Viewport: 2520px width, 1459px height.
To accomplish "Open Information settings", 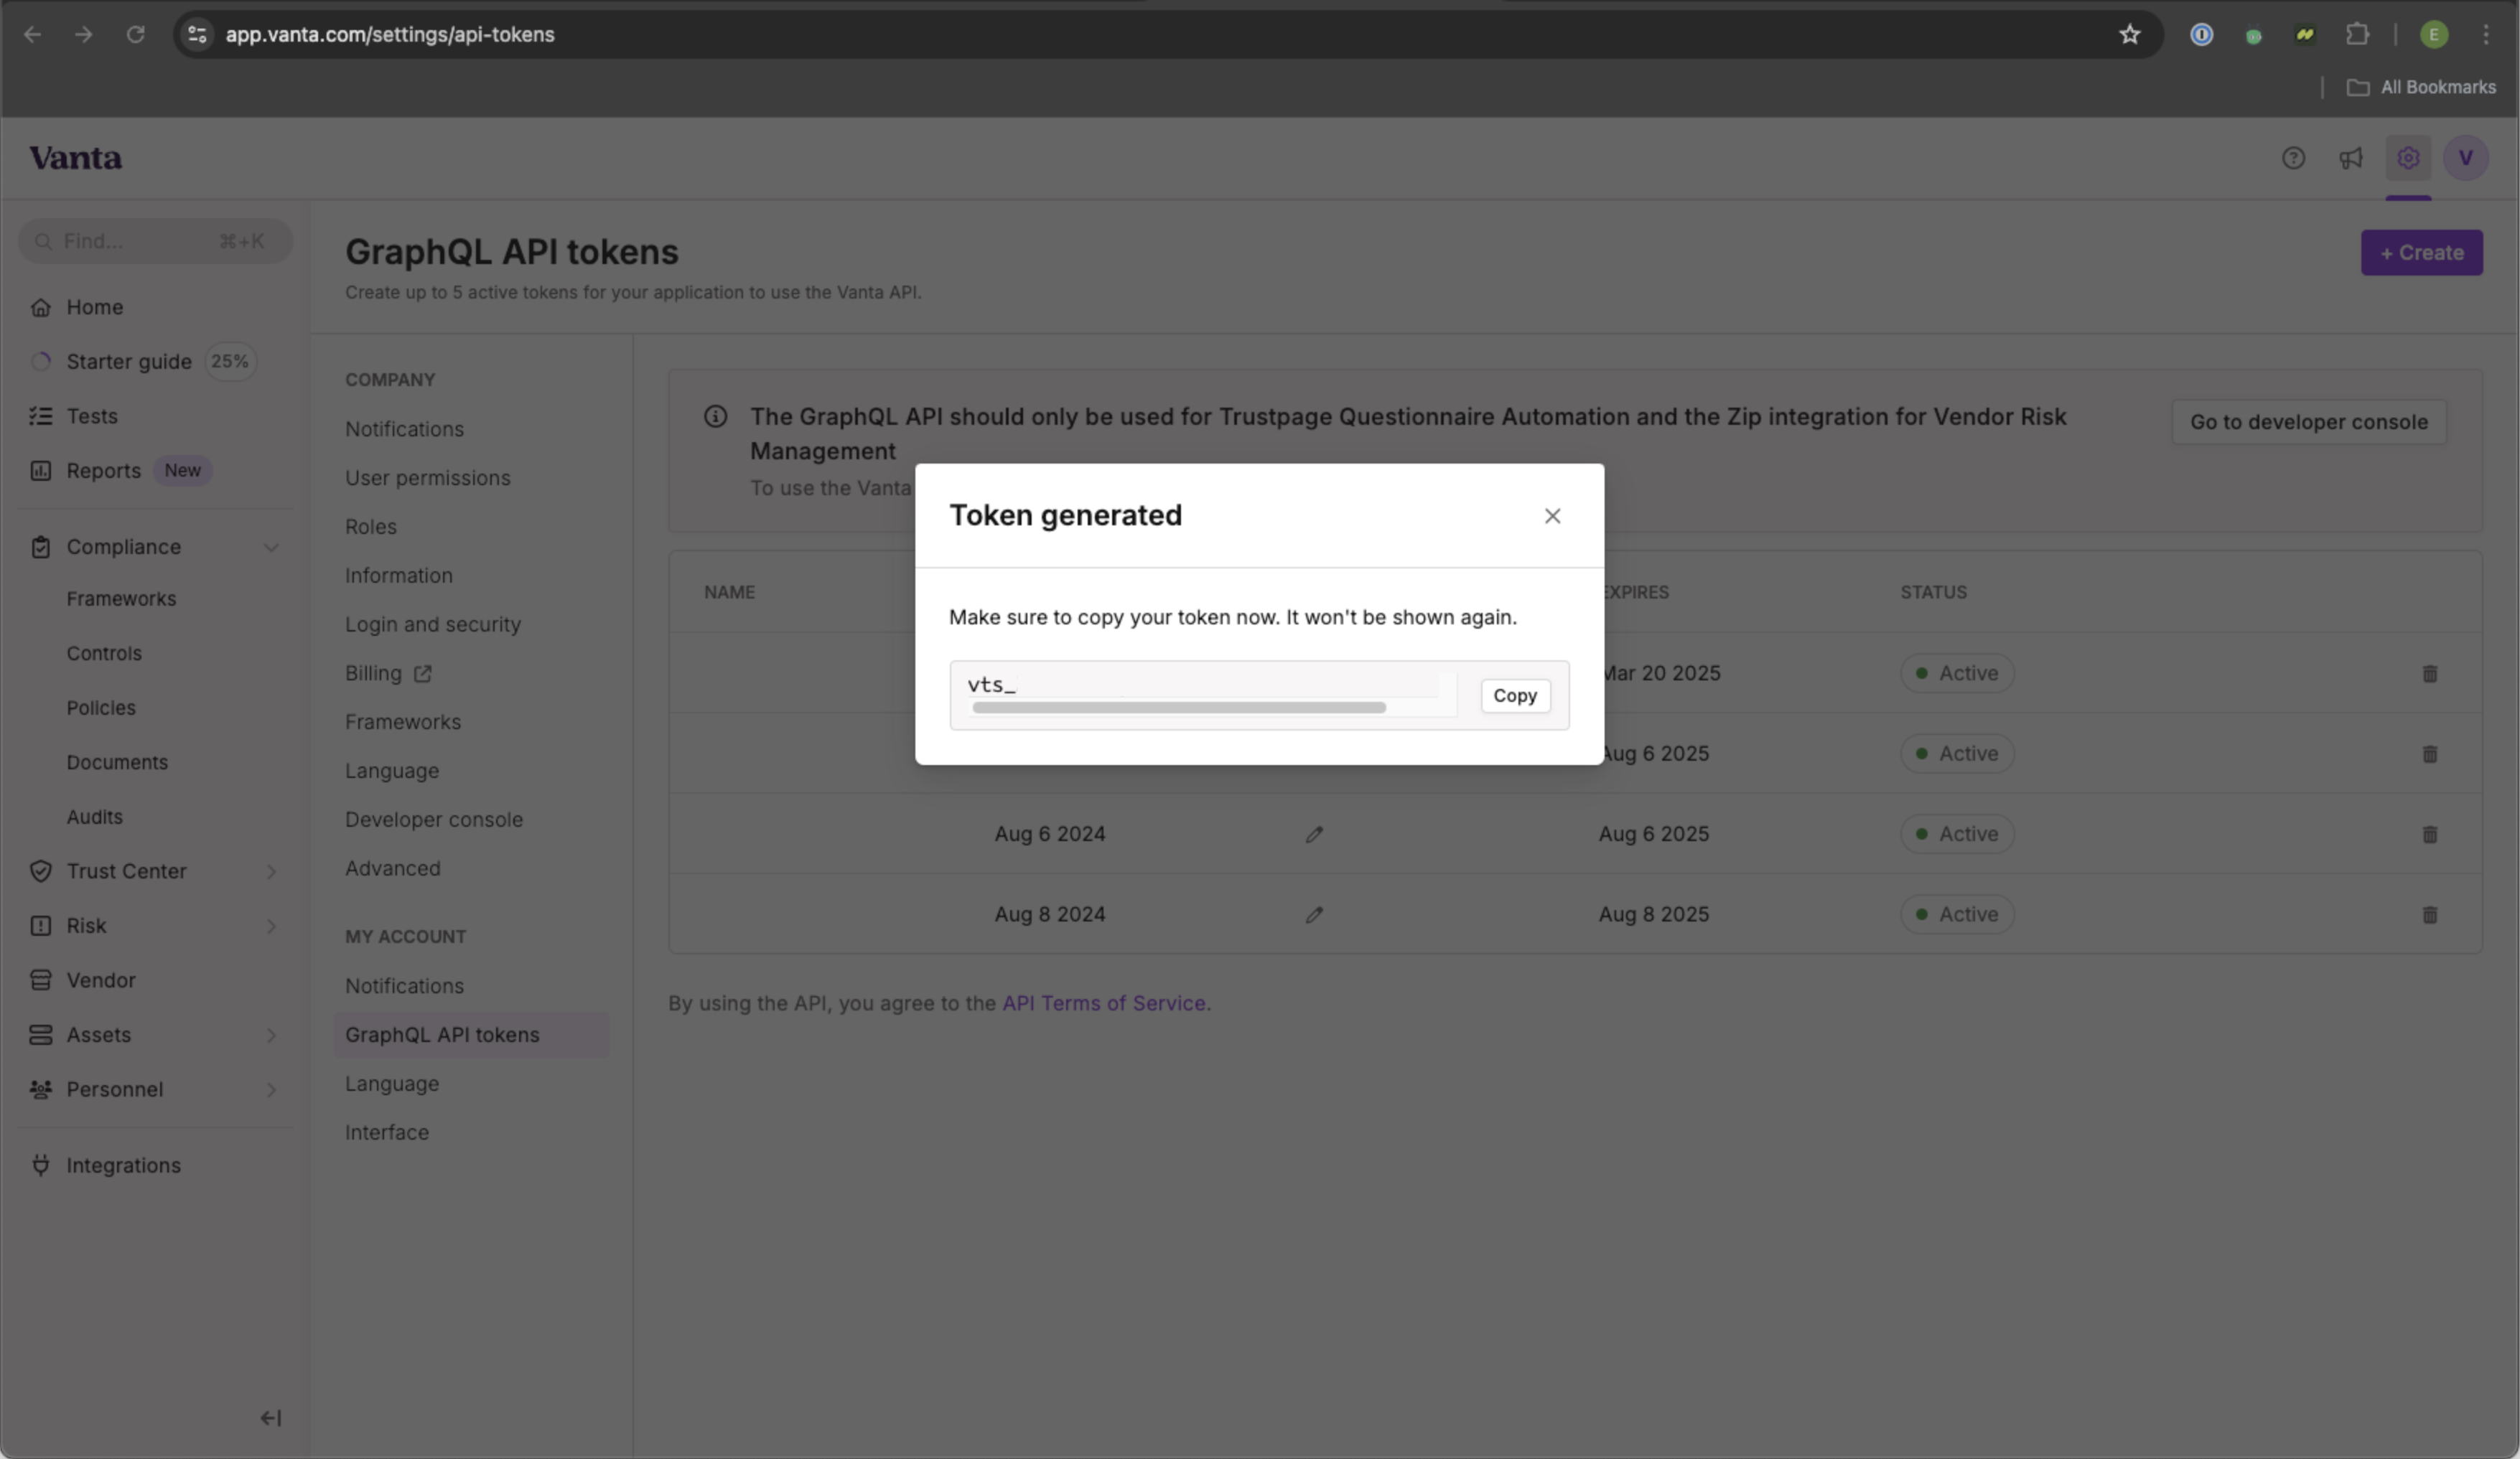I will point(399,576).
